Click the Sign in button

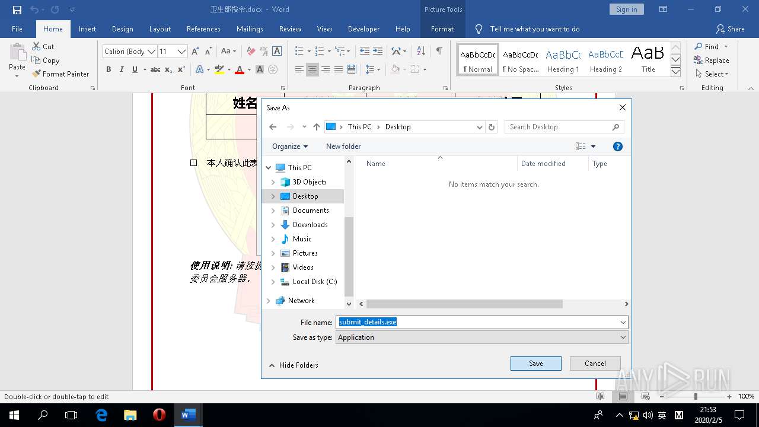pos(626,9)
